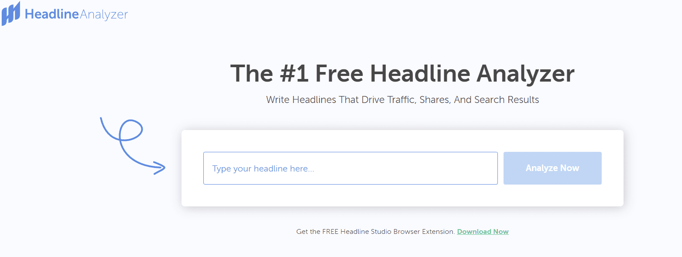Click the white card containing the analyzer form
This screenshot has width=682, height=257.
(x=401, y=140)
